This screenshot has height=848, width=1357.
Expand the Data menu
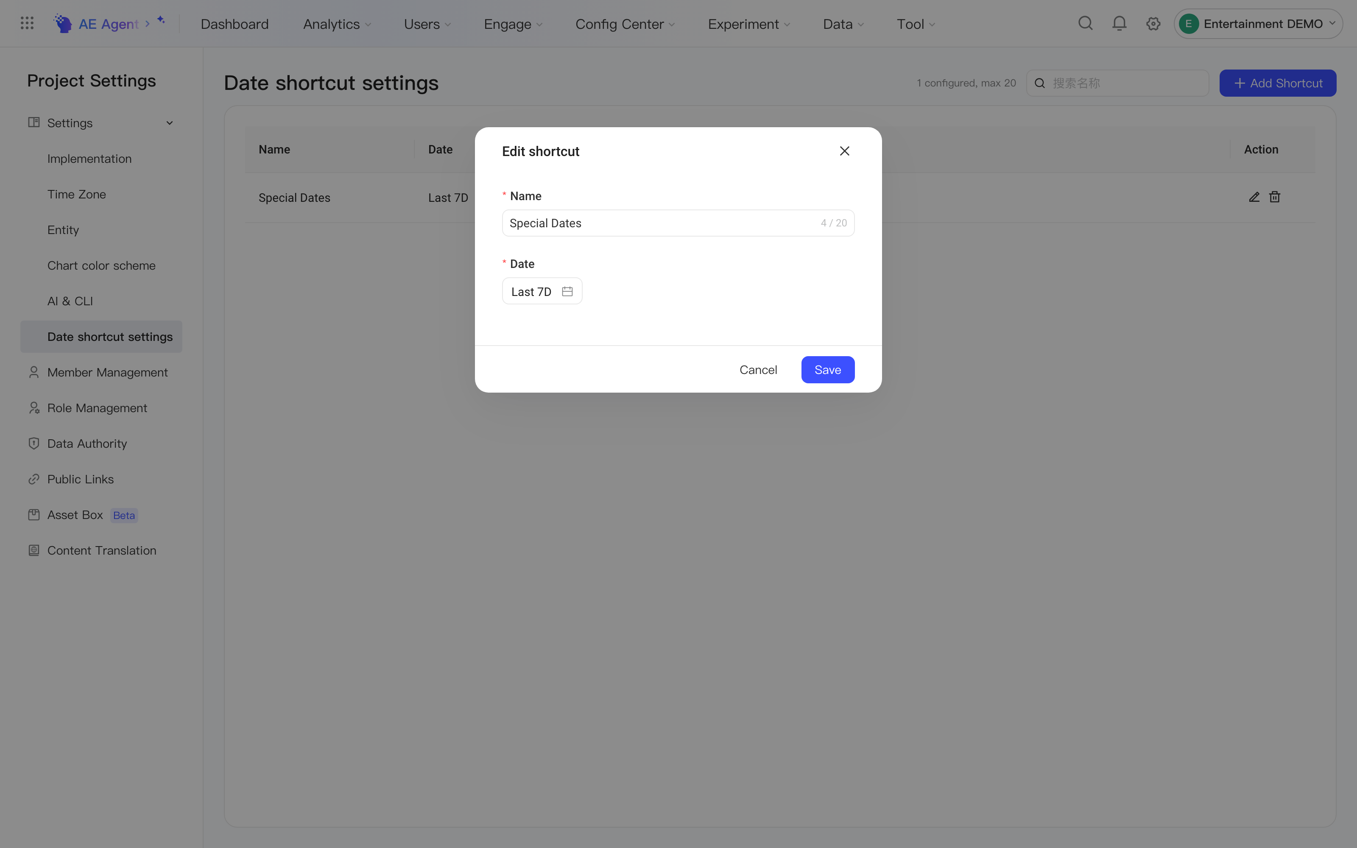point(843,24)
